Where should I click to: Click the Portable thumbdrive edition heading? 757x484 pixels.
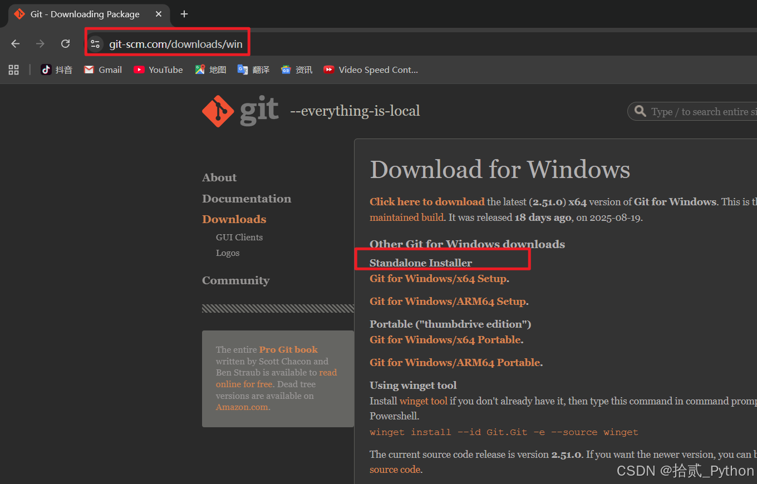450,324
